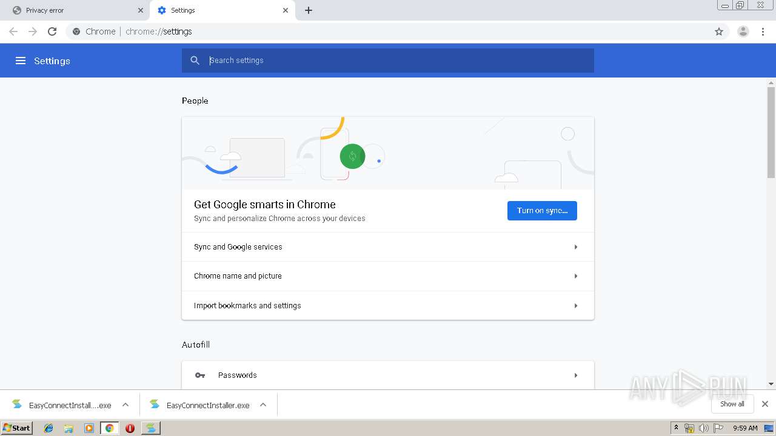Click the sync illustration banner
The image size is (776, 436).
click(388, 153)
